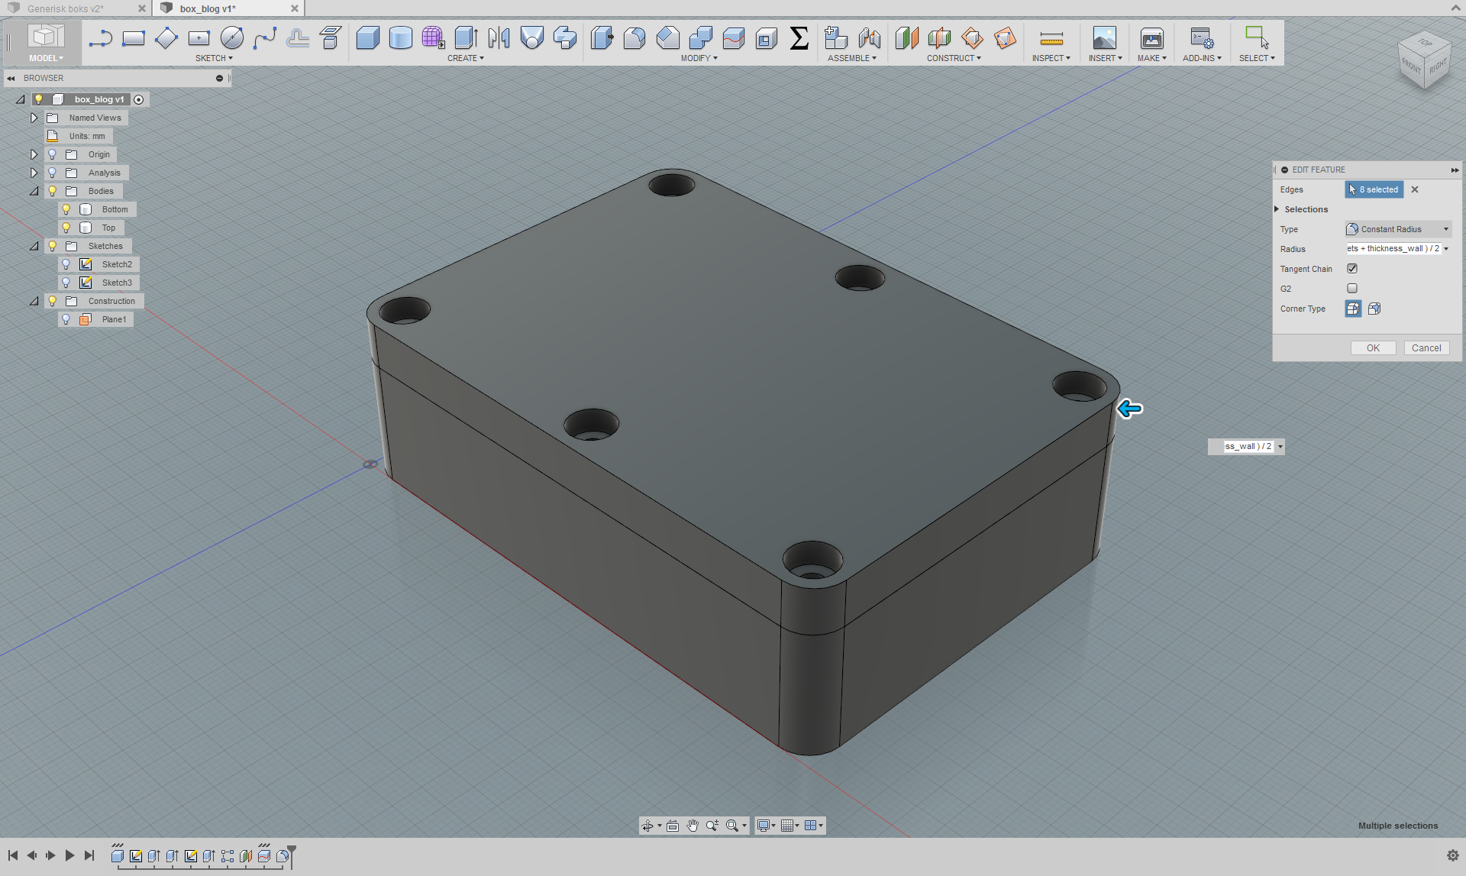Click the 3D Print make icon
Viewport: 1466px width, 876px height.
pos(1151,37)
